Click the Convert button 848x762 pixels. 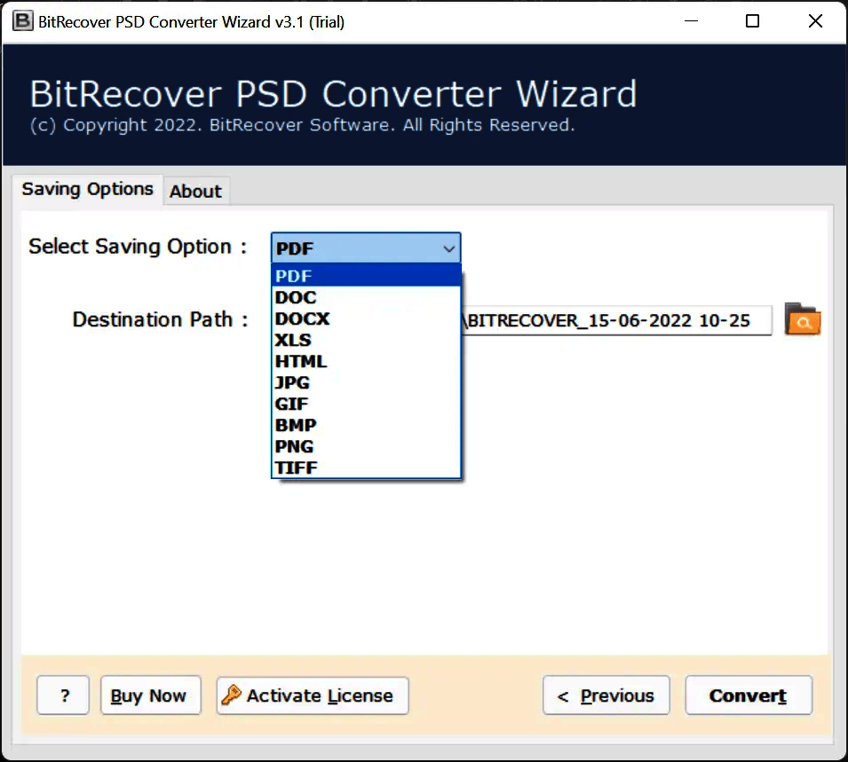click(x=749, y=695)
